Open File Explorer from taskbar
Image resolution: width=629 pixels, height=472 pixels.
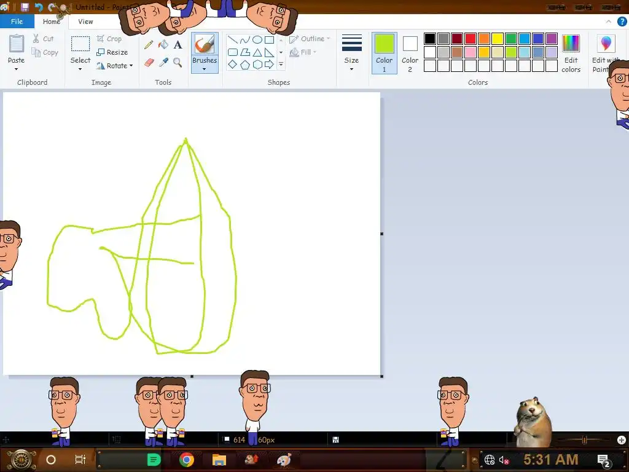point(219,460)
